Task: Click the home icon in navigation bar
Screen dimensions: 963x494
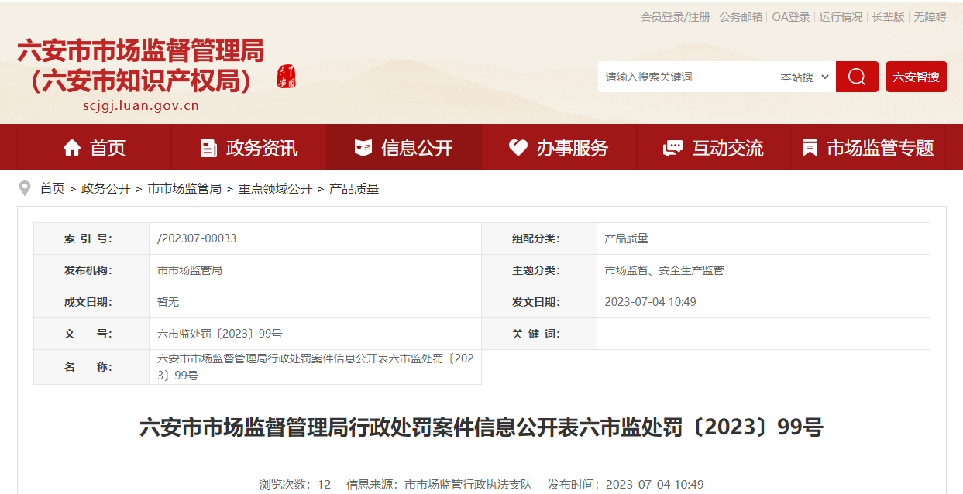Action: point(72,148)
